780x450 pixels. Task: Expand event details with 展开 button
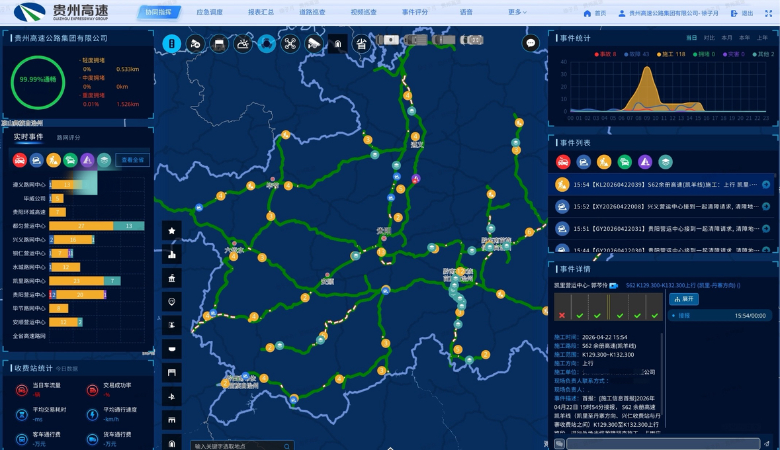coord(684,298)
